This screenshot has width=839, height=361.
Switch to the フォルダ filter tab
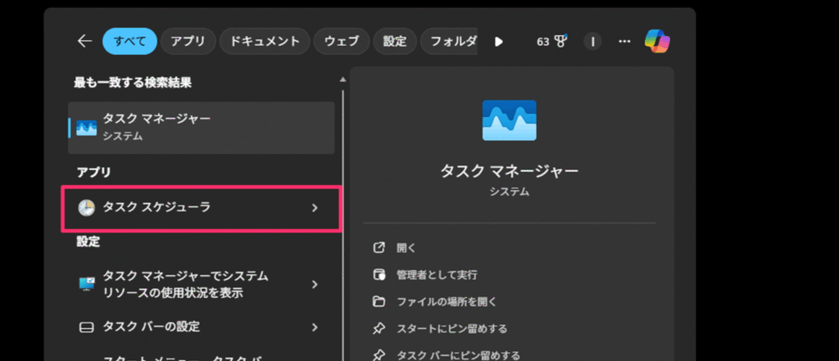point(450,41)
